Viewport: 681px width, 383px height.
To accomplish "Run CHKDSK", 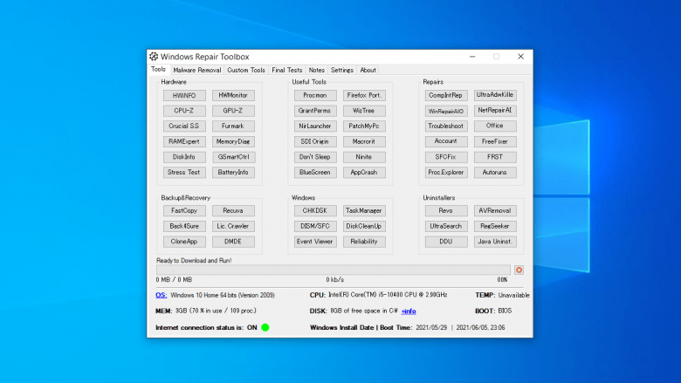I will 315,211.
